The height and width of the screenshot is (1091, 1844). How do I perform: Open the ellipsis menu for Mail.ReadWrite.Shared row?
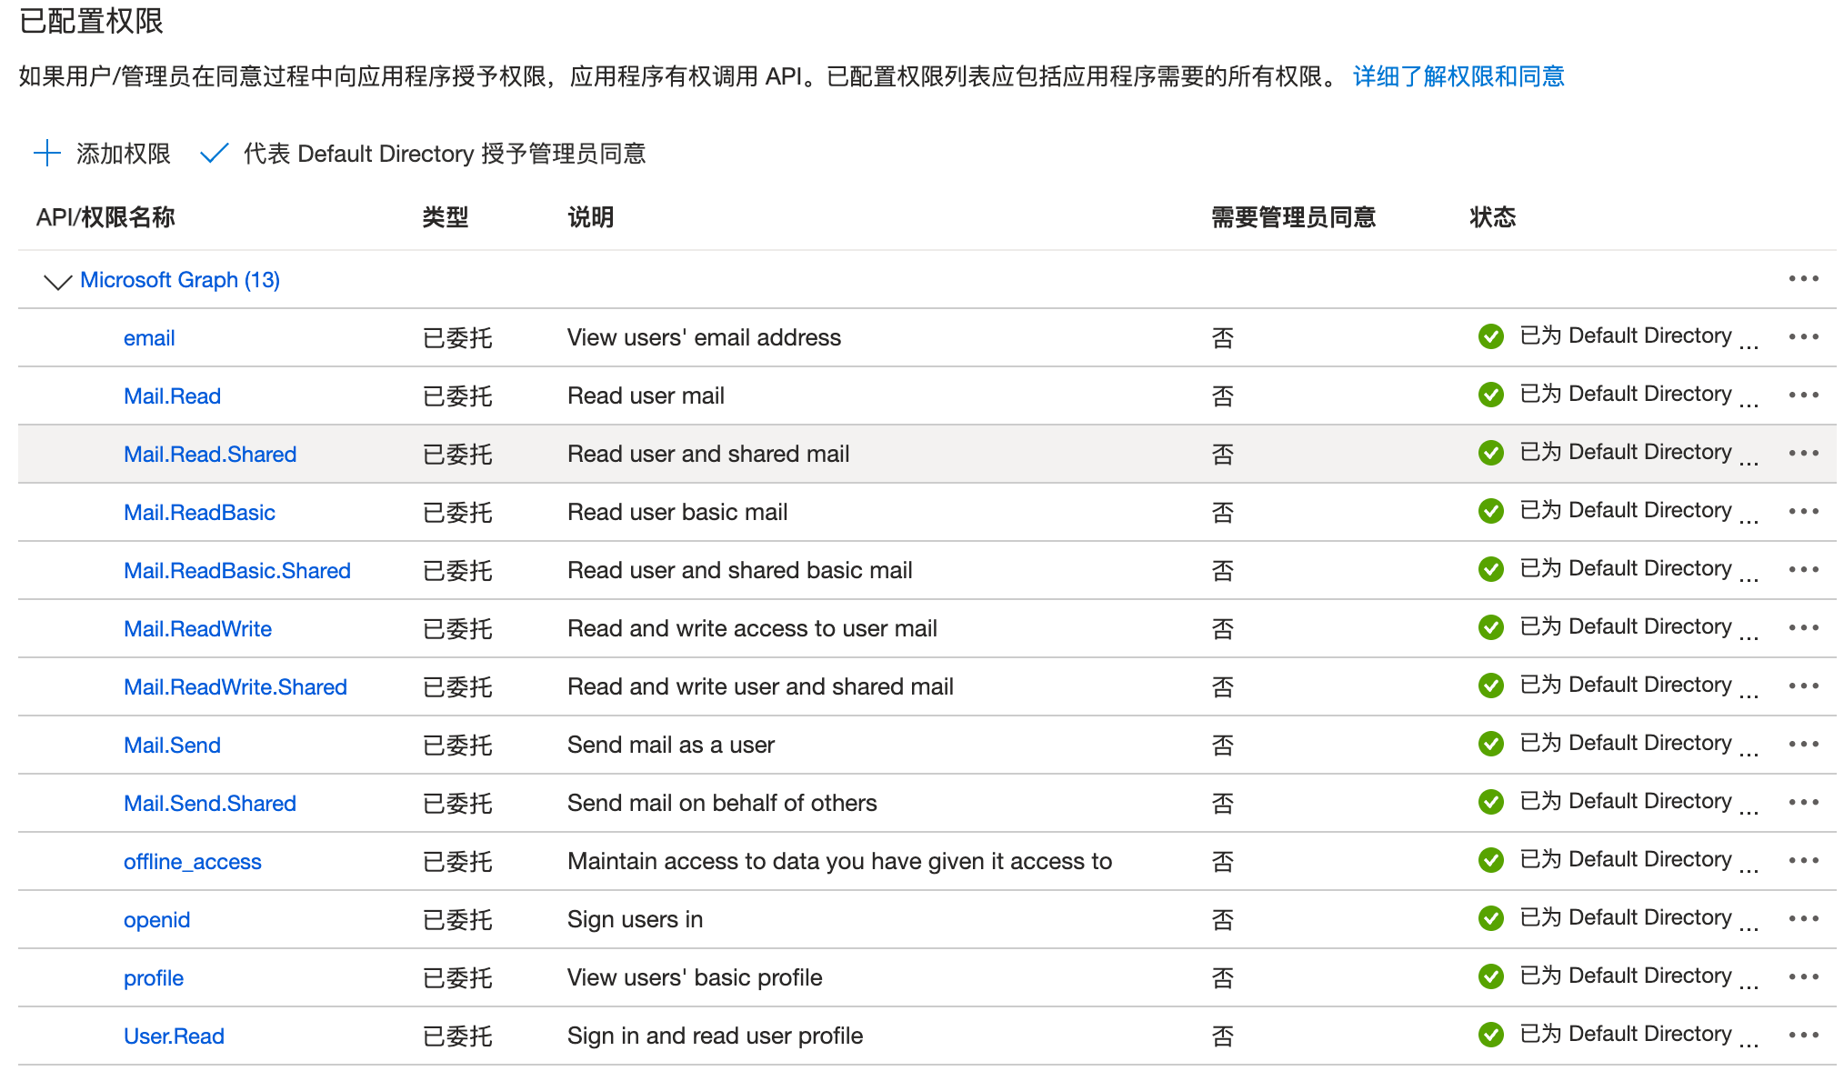1803,686
